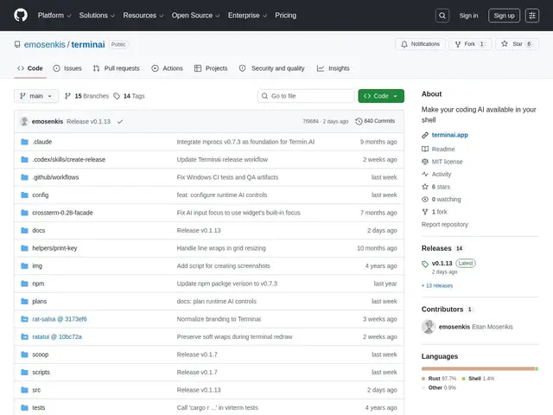Image resolution: width=553 pixels, height=415 pixels.
Task: Open the terminai.app website link
Action: click(449, 135)
